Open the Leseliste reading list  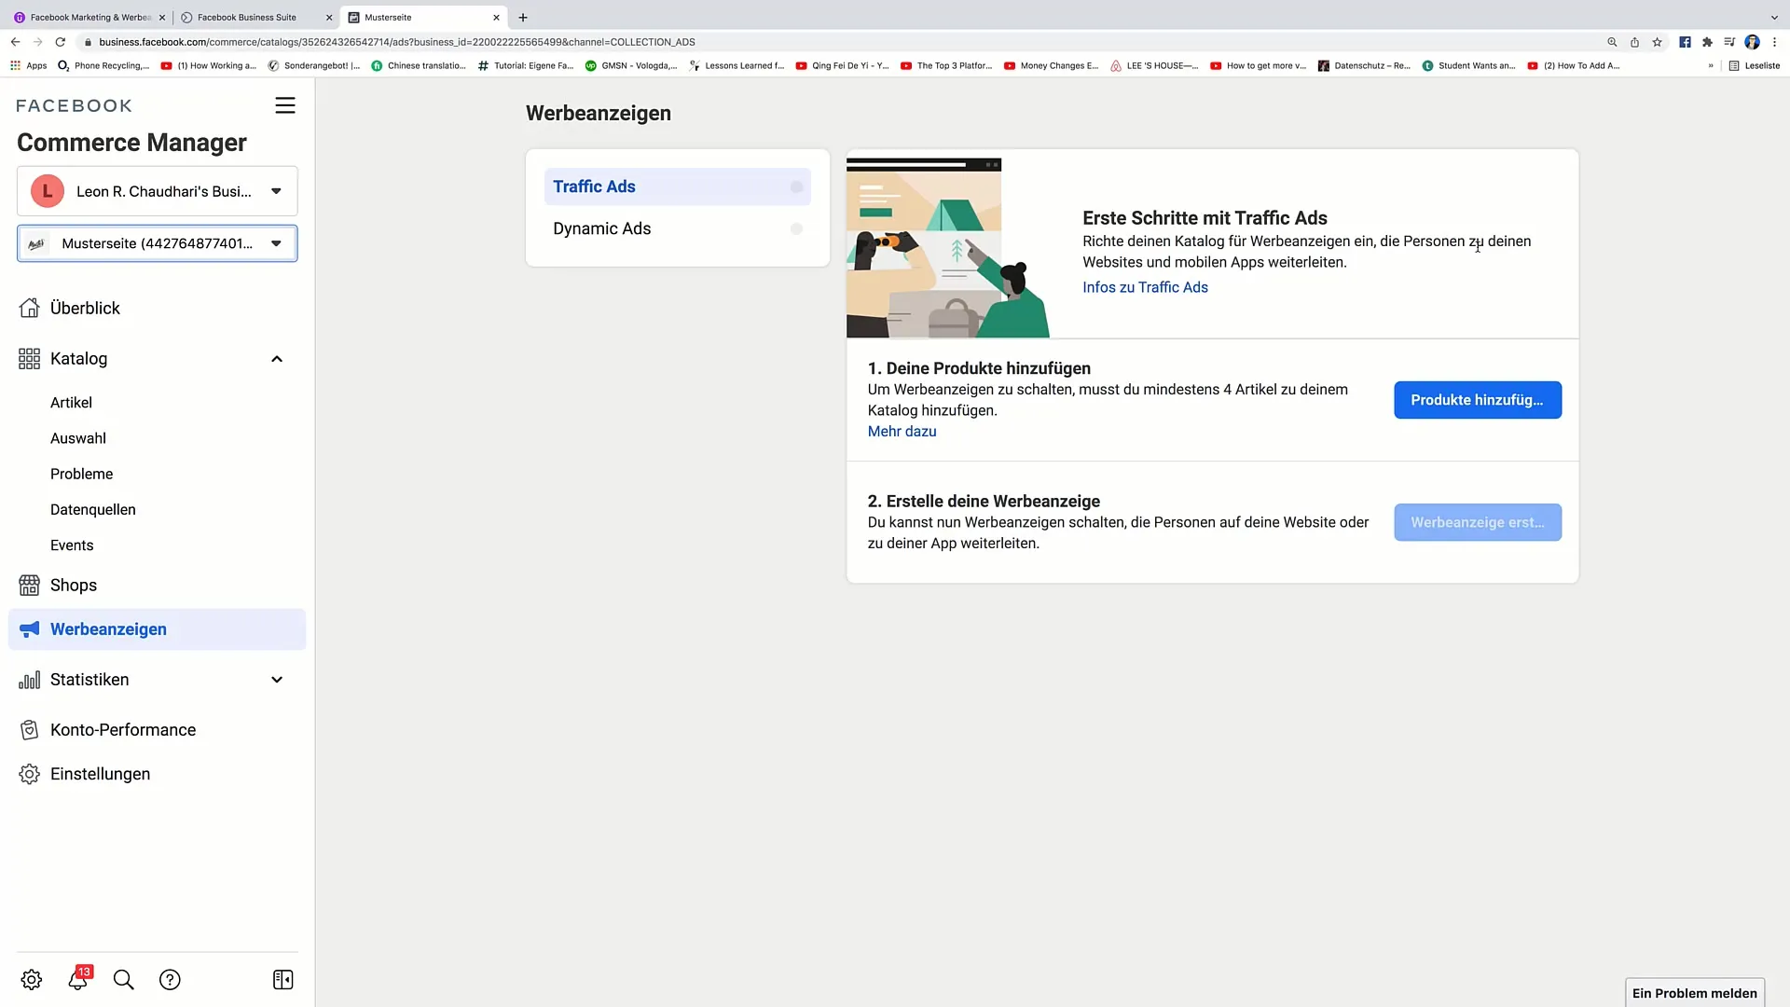coord(1754,65)
